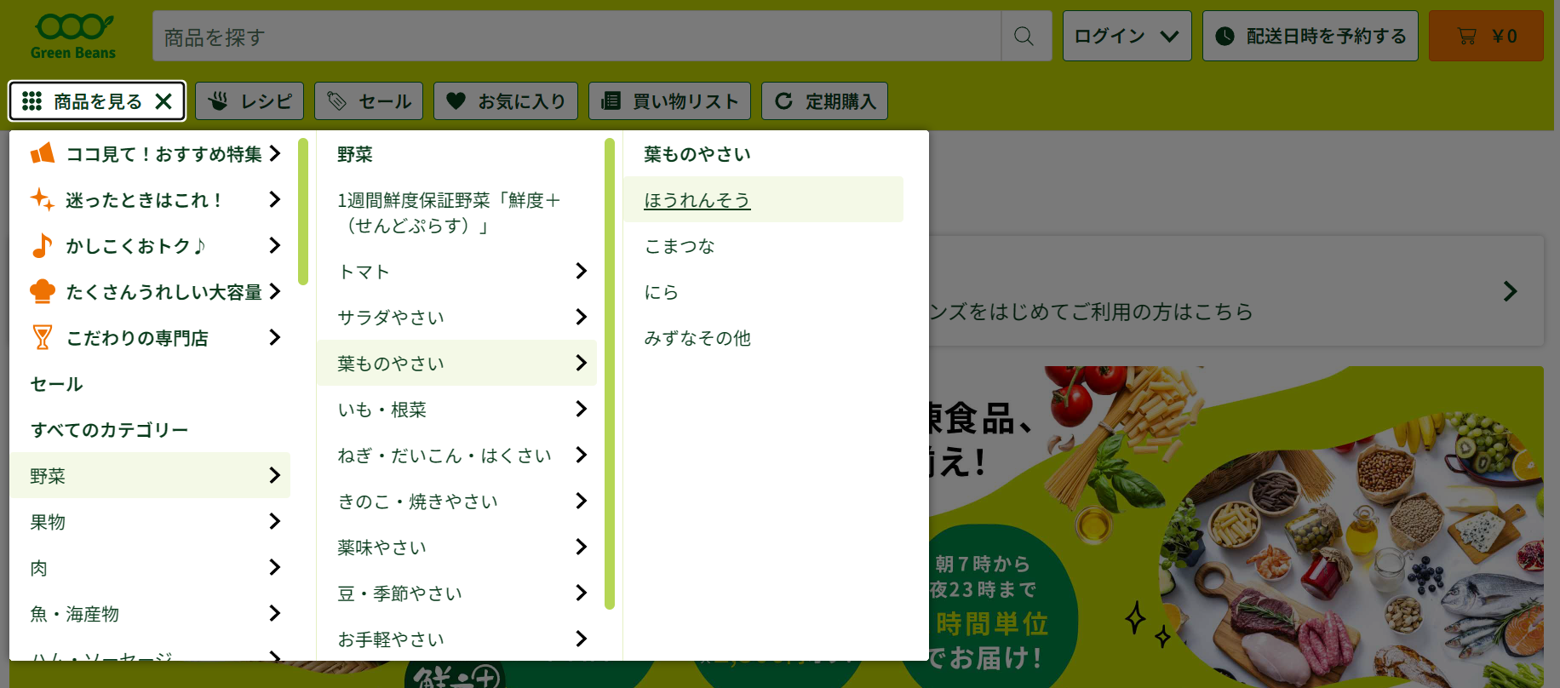Open 1週間鮮度保証野菜「鮮度＋」 link
The height and width of the screenshot is (688, 1560).
pos(450,213)
